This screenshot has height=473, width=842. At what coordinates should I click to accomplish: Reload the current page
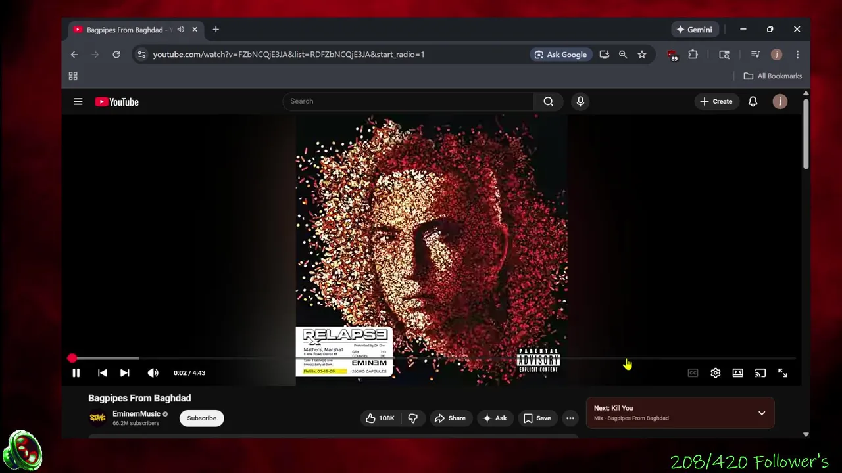tap(116, 55)
